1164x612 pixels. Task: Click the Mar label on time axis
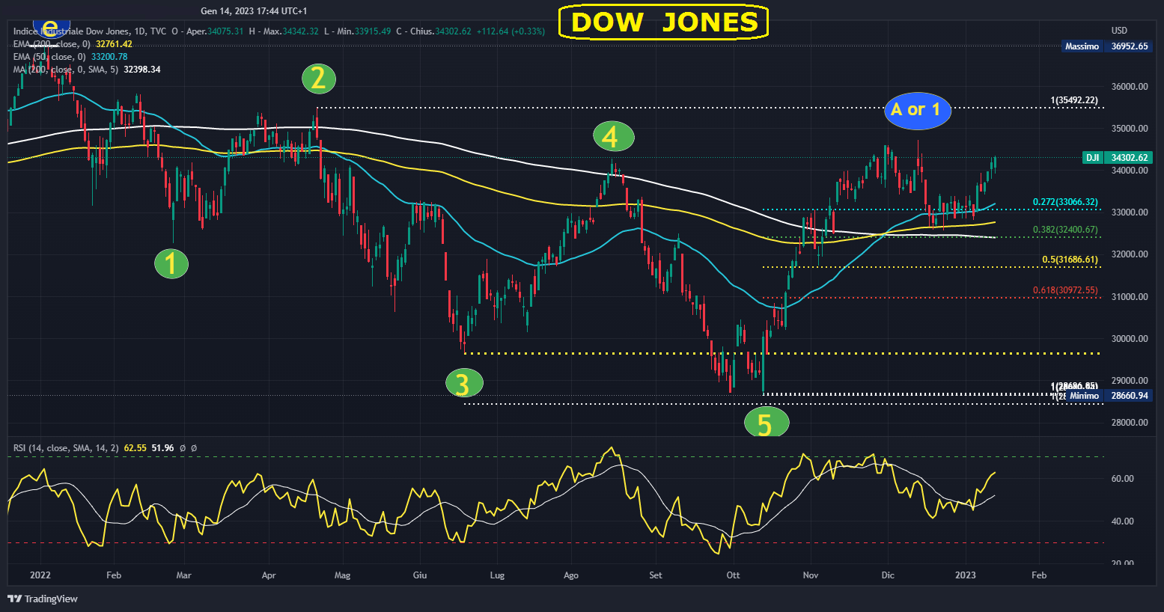[183, 575]
